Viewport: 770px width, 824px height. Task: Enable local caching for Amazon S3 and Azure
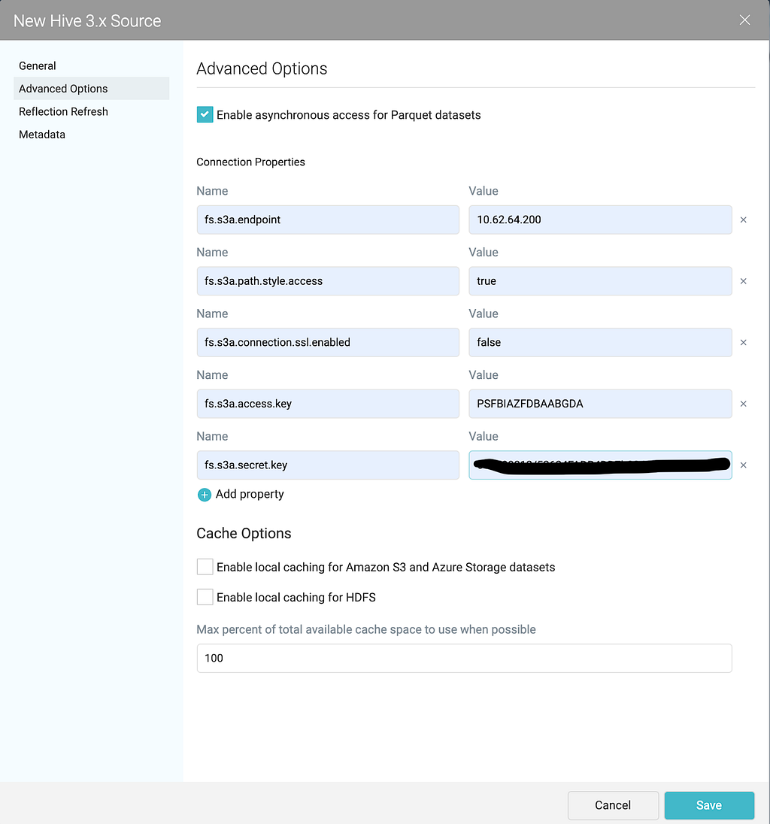click(x=205, y=567)
